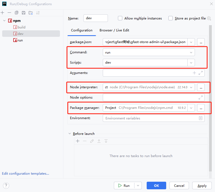Check the Store as project file box
This screenshot has height=192, width=215.
(171, 18)
